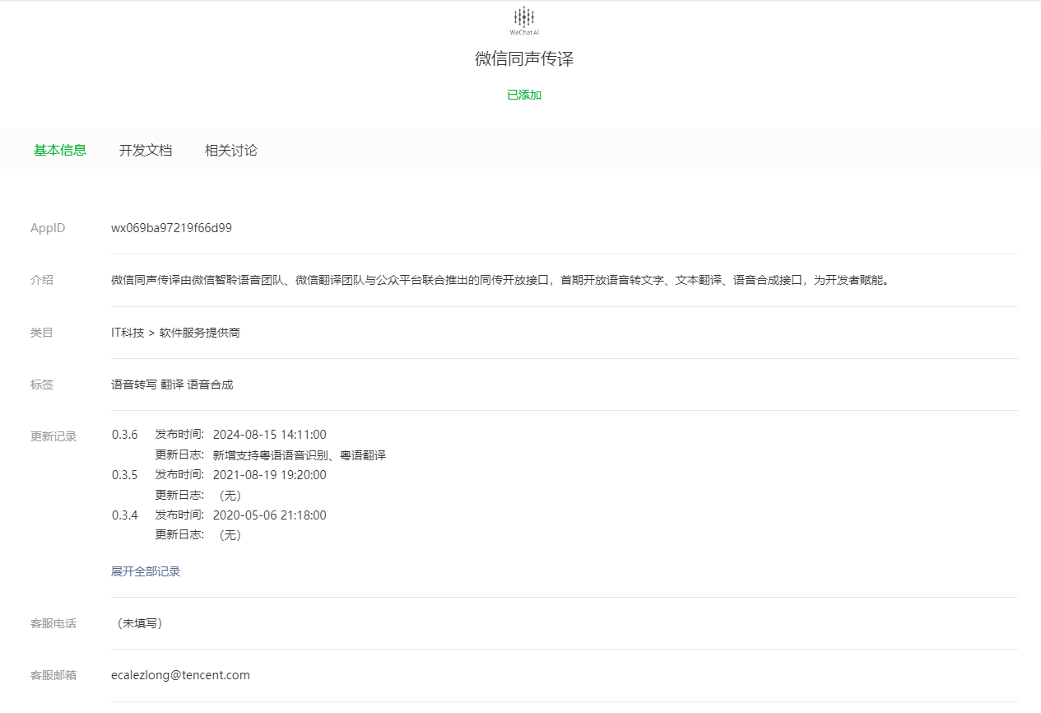Click release time 2024-08-15 14:11:00

click(x=270, y=435)
